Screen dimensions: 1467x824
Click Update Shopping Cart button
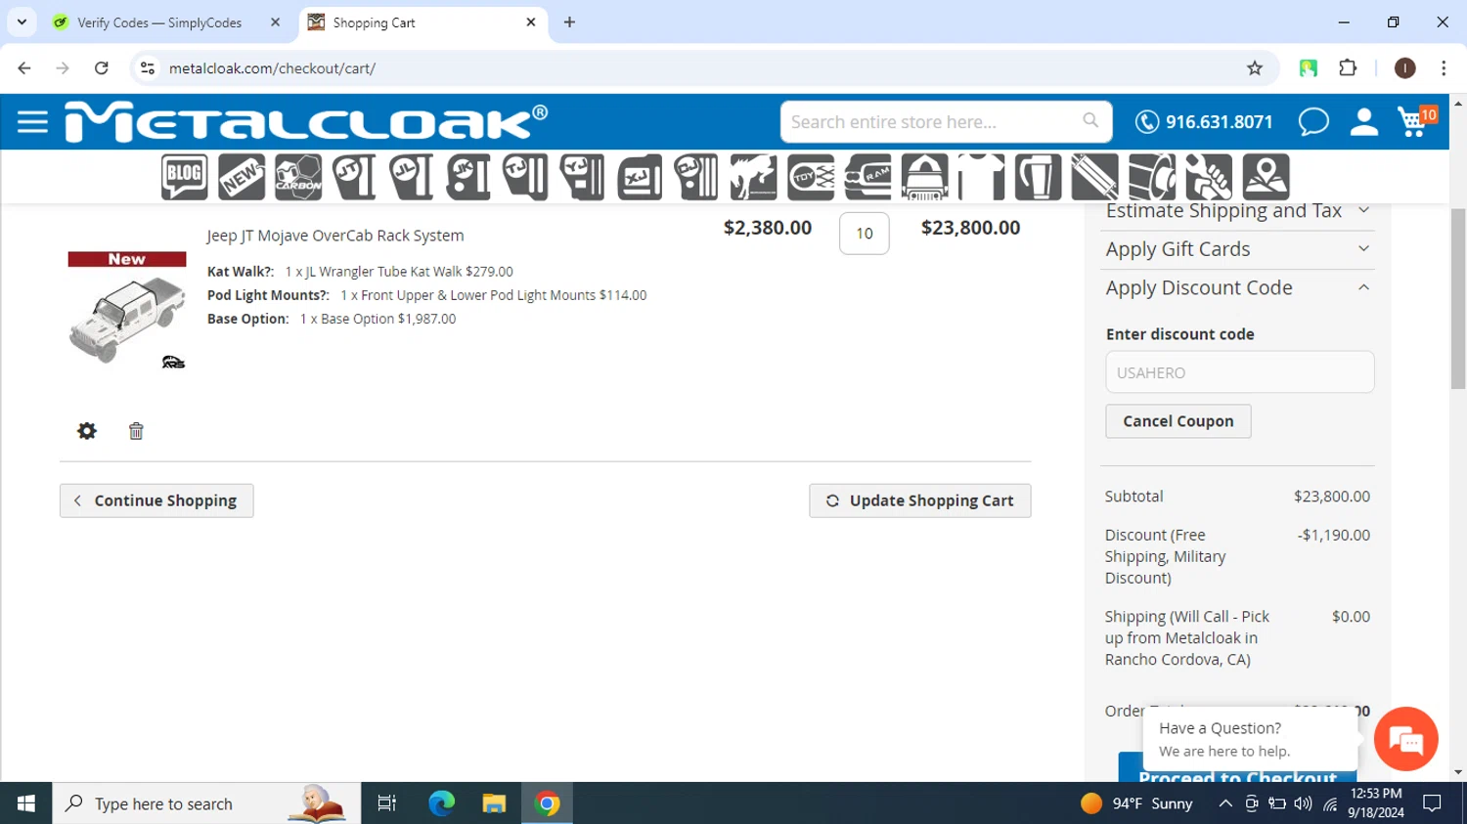click(920, 500)
